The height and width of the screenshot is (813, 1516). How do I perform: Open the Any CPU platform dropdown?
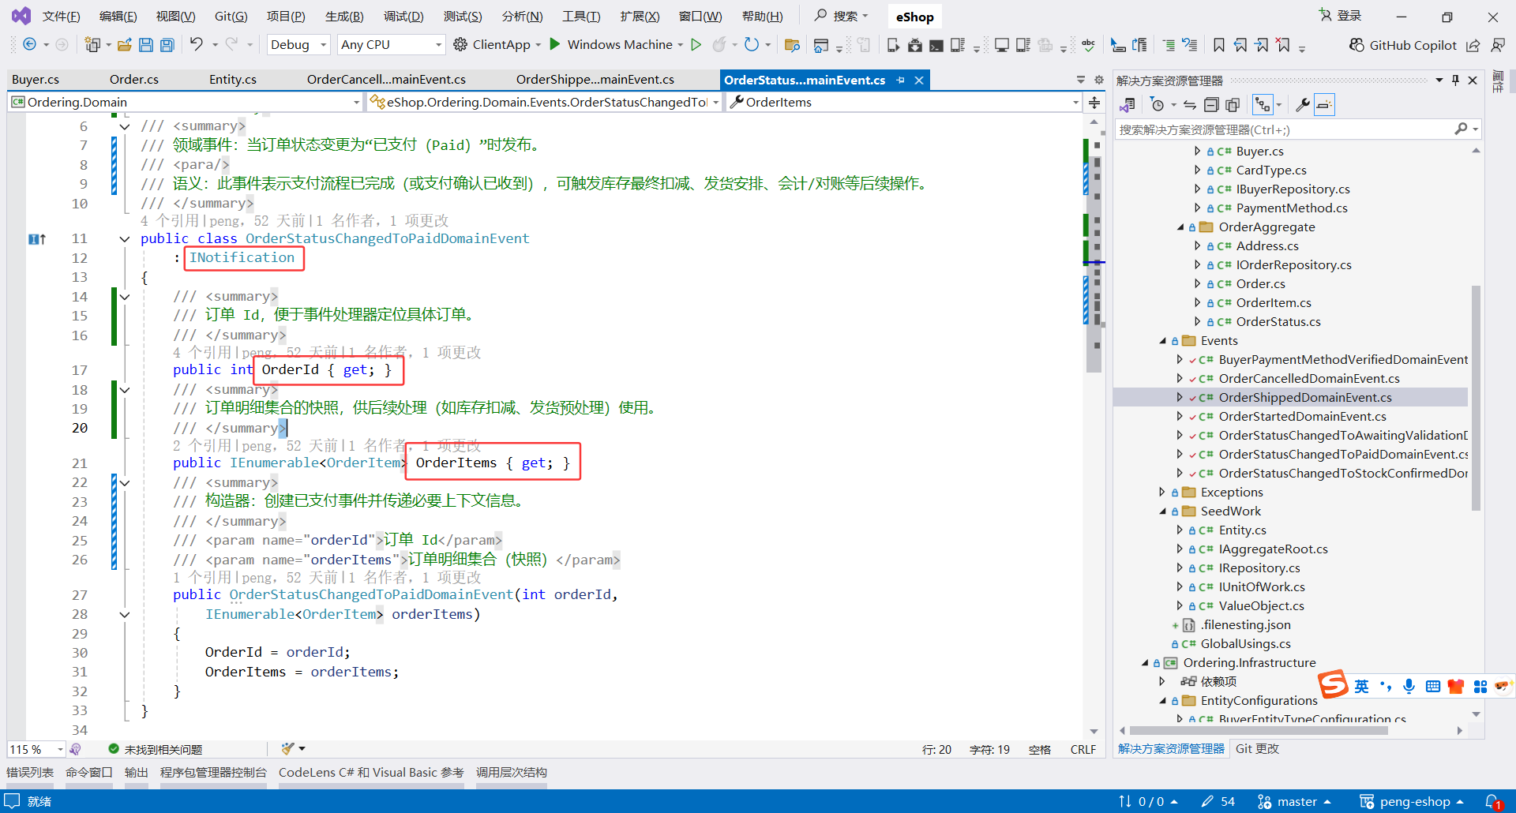[x=390, y=44]
